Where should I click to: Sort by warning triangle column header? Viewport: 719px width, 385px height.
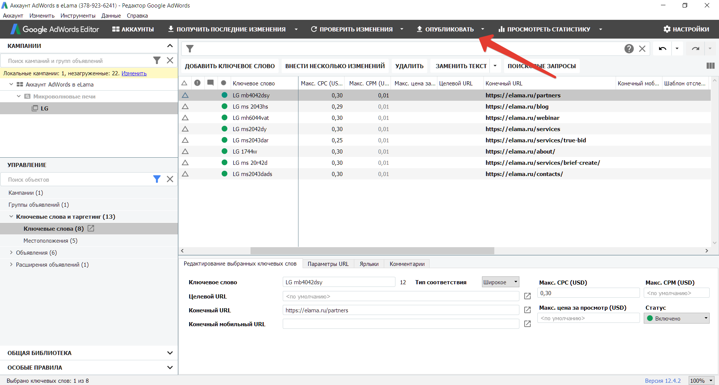tap(184, 83)
